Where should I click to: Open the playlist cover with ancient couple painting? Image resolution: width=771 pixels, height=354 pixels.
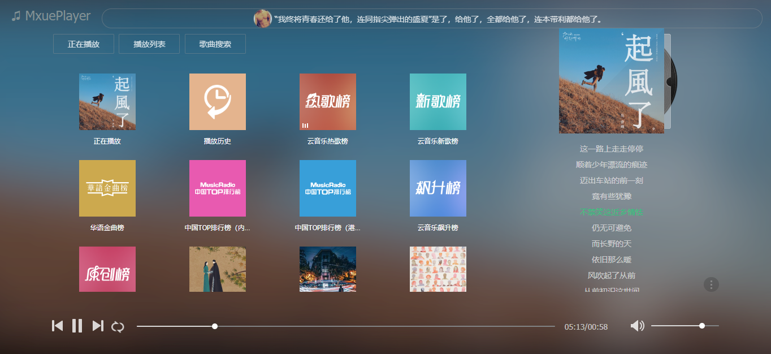218,269
